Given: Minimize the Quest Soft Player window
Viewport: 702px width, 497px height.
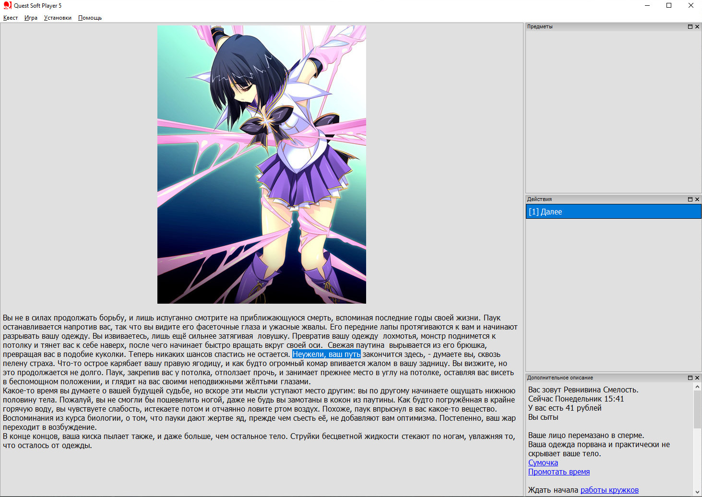Looking at the screenshot, I should [647, 6].
